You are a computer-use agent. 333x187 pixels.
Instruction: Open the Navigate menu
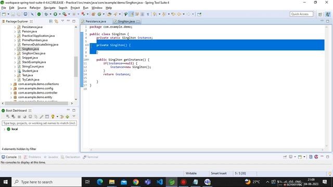[x=49, y=8]
